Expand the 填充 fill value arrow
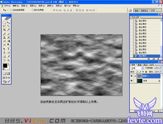163x124 pixels. [160, 72]
